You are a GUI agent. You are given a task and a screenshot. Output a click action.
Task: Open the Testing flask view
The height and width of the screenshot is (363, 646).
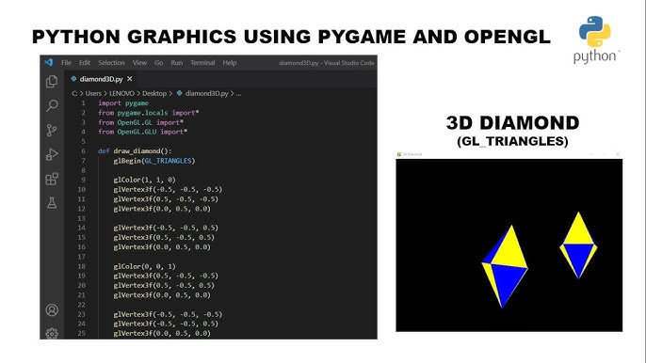(52, 202)
